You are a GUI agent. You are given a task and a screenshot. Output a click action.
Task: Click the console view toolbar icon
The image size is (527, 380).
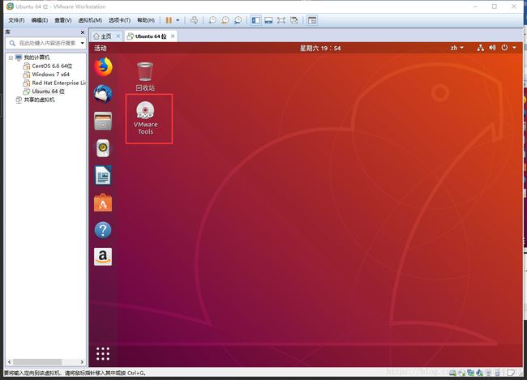[x=312, y=20]
